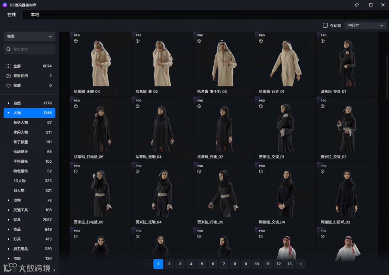Click cube icon on 阿丽娅_交谈_04 card
The width and height of the screenshot is (389, 275).
click(x=261, y=171)
